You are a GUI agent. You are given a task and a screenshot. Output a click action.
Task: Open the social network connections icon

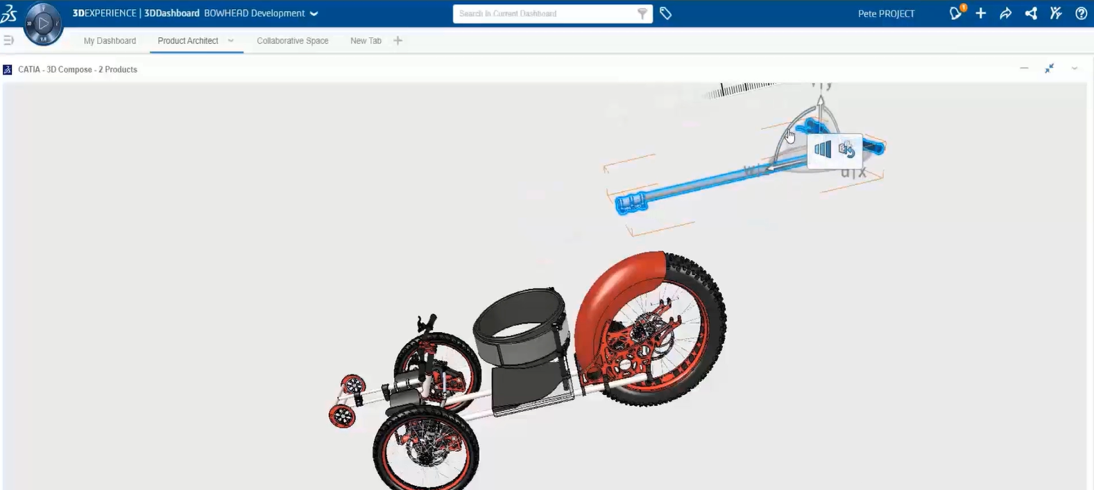(x=1031, y=13)
